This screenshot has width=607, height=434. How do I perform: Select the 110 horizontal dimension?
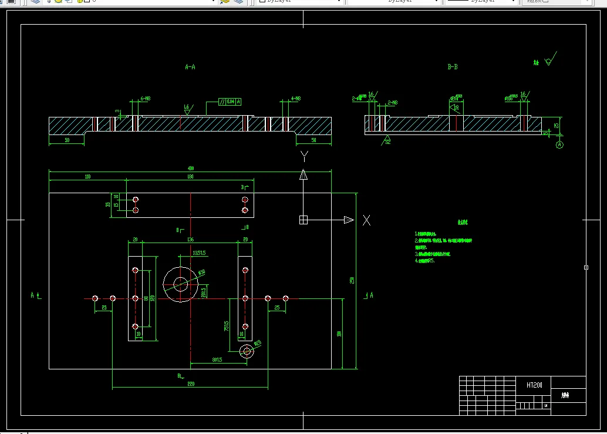87,177
